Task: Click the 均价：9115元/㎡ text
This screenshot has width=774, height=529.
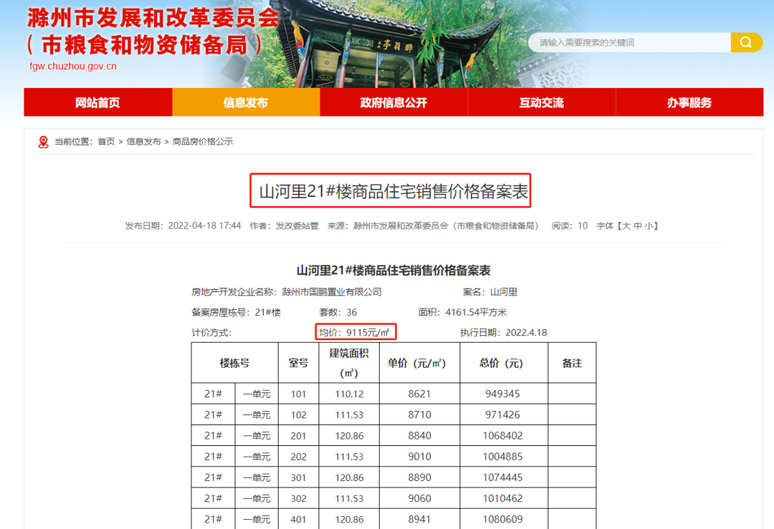Action: [355, 332]
